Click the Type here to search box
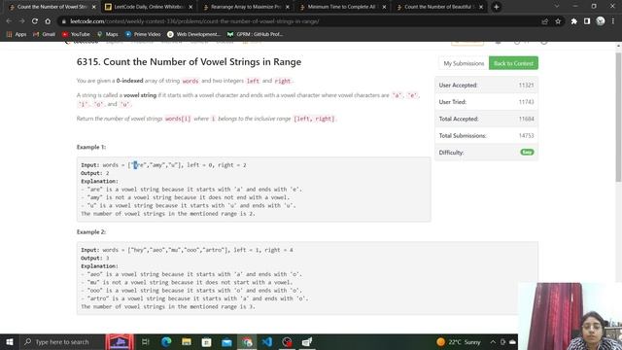This screenshot has height=350, width=622. (61, 341)
